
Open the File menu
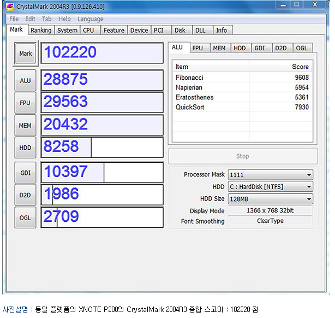(14, 19)
